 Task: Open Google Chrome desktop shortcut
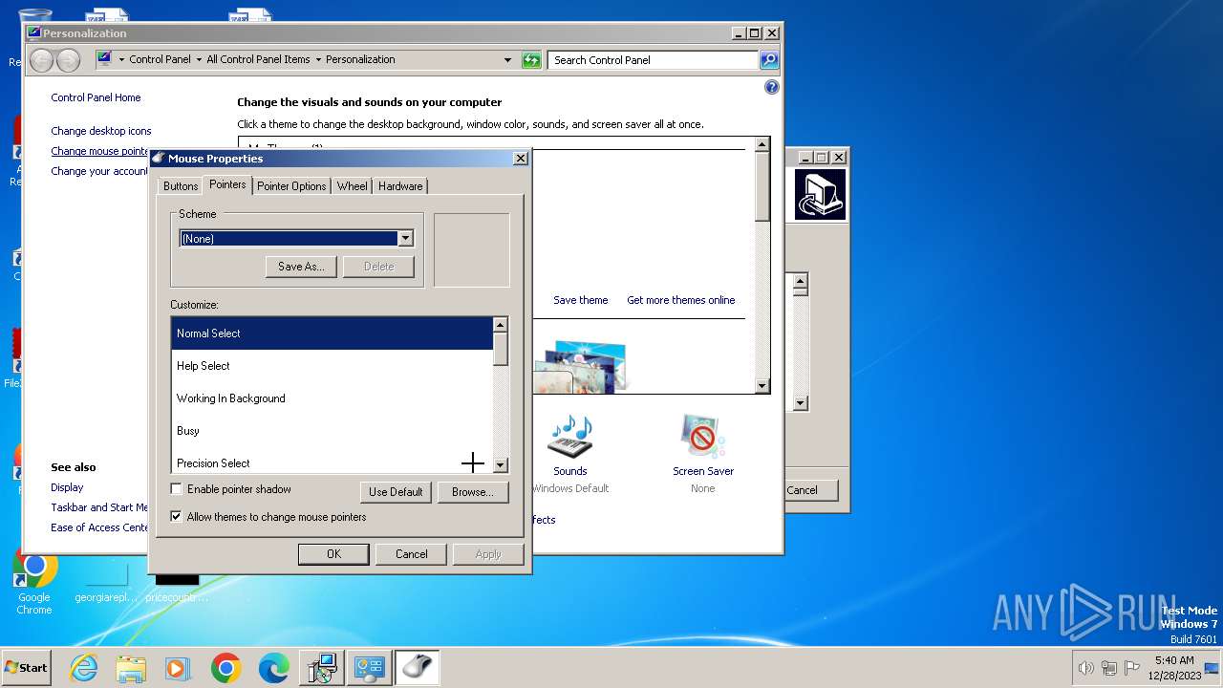[x=34, y=581]
